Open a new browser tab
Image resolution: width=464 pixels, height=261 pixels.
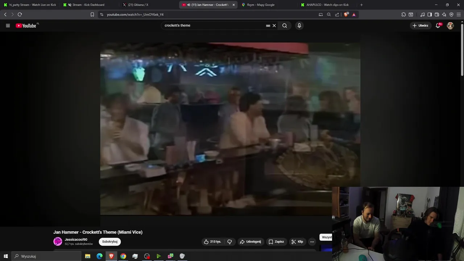point(361,5)
